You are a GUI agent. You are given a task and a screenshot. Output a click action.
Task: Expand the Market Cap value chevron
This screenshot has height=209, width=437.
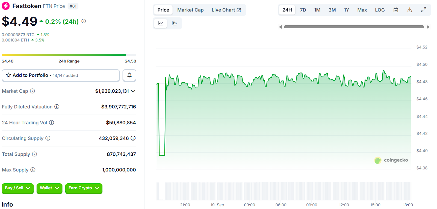[133, 91]
